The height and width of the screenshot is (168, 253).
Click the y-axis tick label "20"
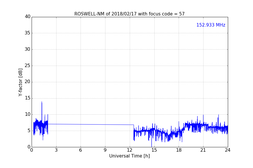click(28, 82)
